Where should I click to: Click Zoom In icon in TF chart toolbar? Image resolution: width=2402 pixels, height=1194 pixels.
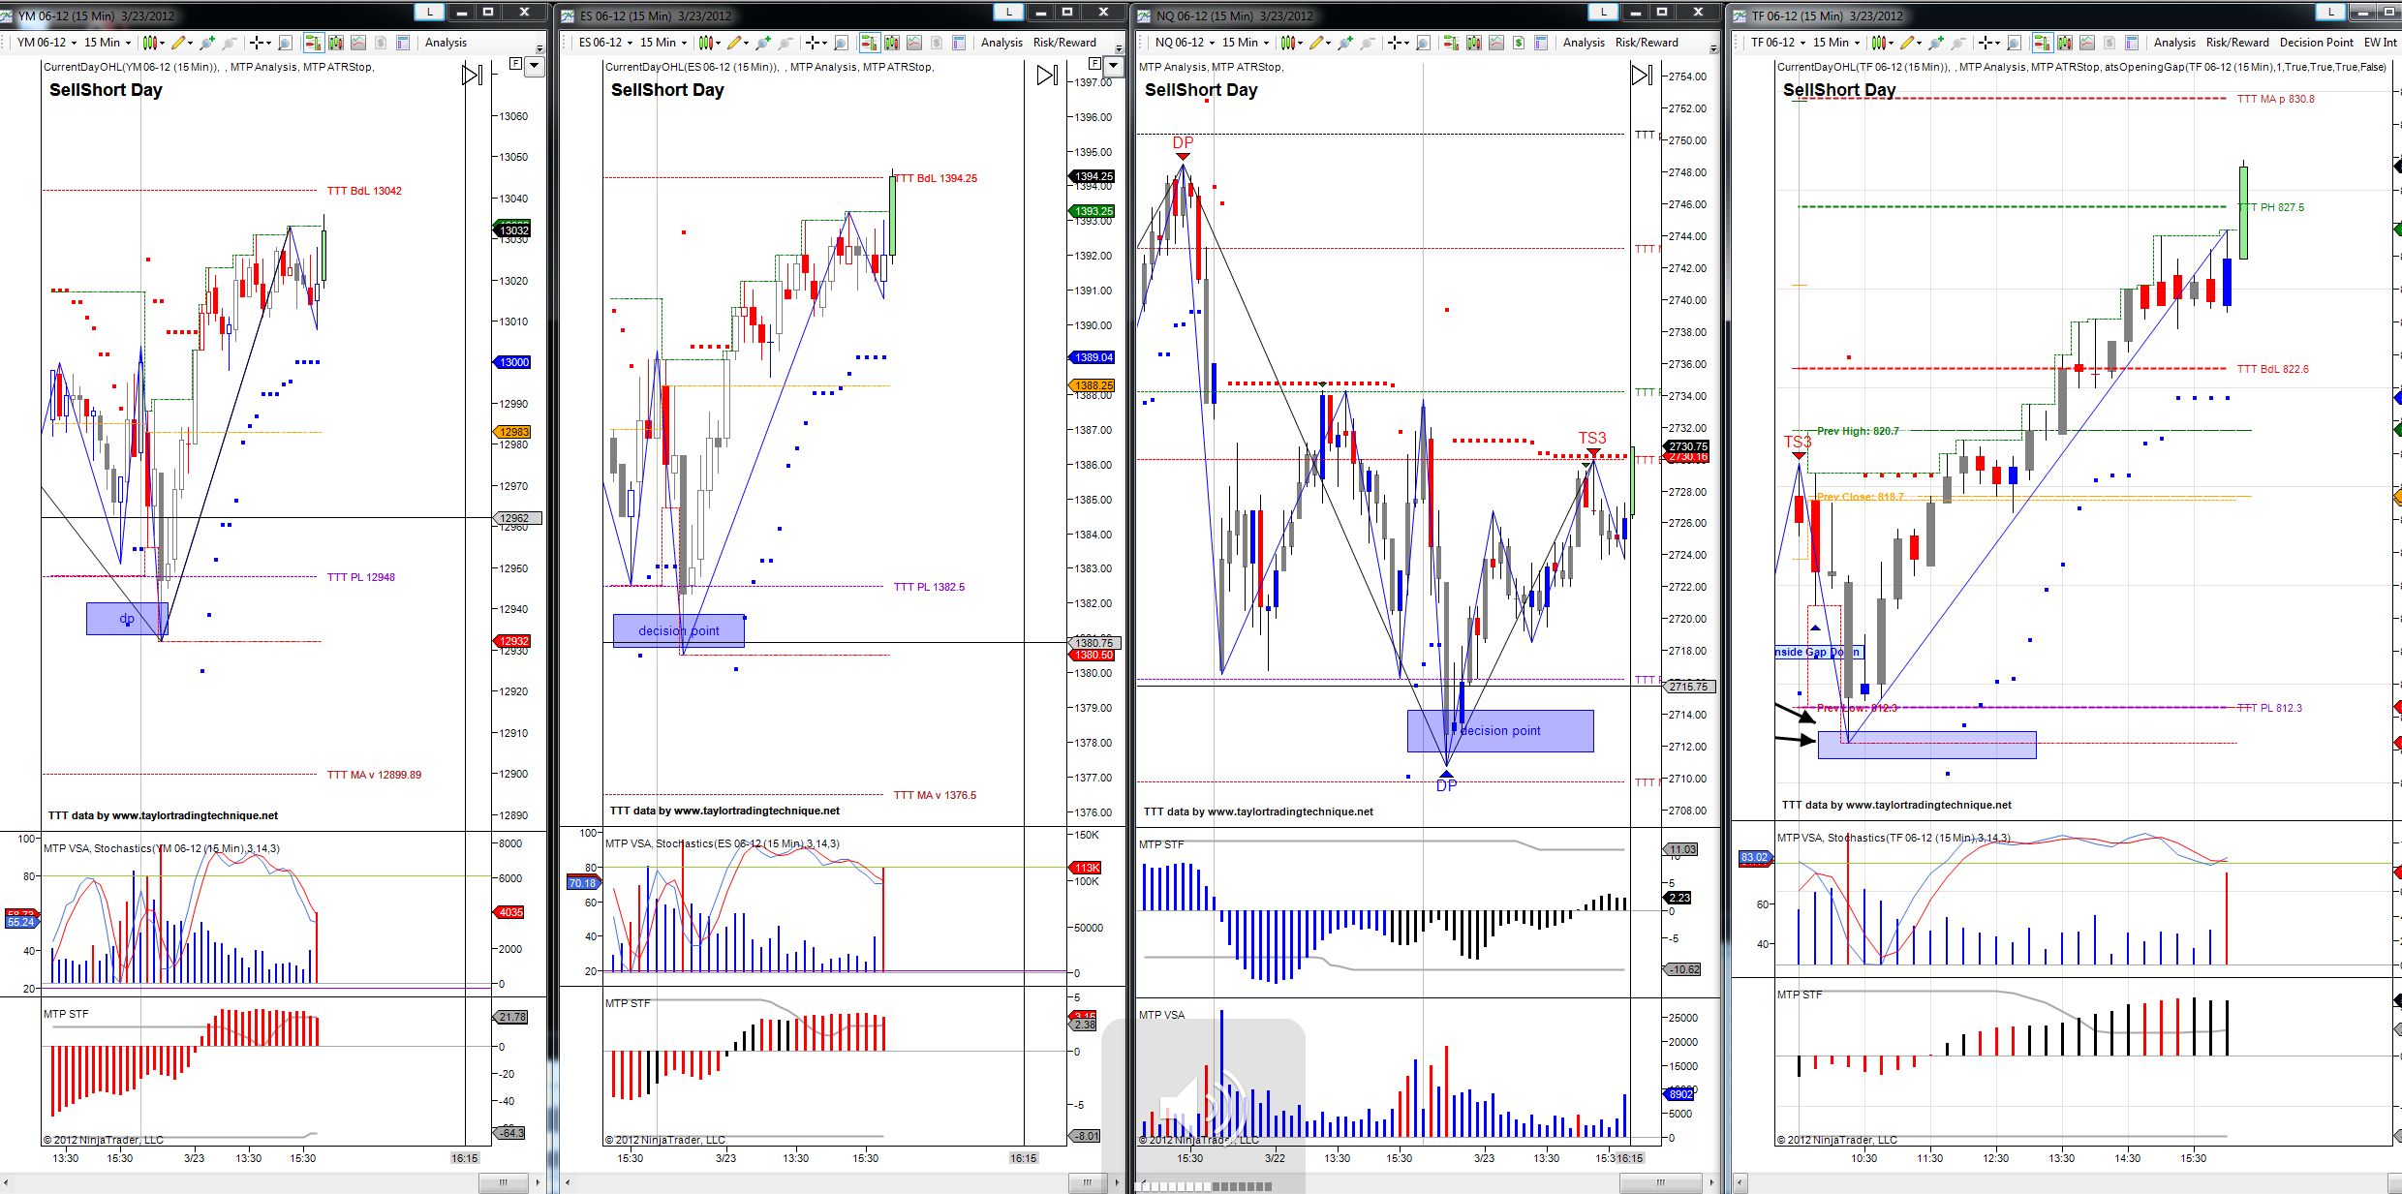[1936, 43]
